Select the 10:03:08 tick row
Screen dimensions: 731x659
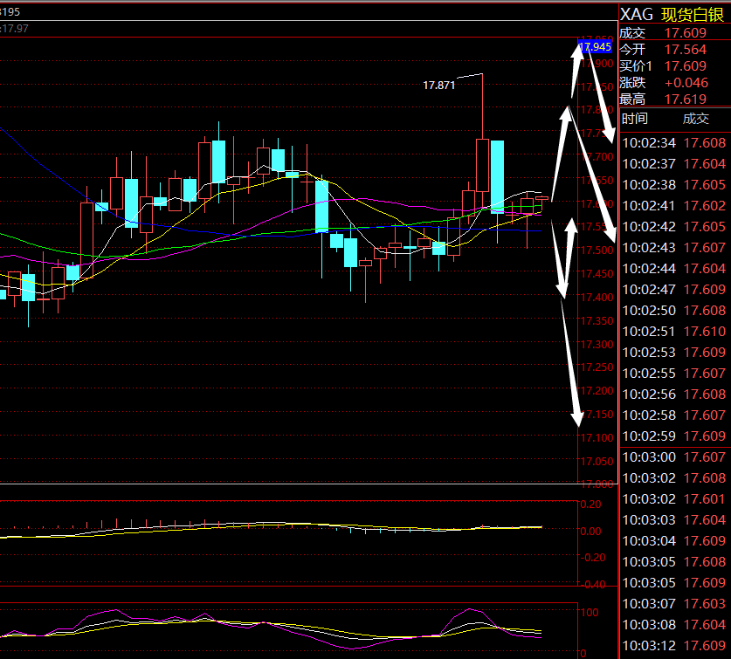[x=674, y=625]
